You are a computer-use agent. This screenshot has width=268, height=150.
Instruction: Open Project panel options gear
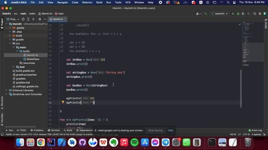pyautogui.click(x=40, y=19)
